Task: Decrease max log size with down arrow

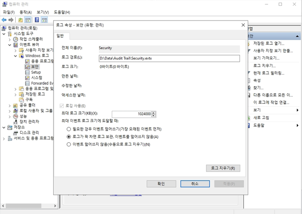Action: pos(154,115)
